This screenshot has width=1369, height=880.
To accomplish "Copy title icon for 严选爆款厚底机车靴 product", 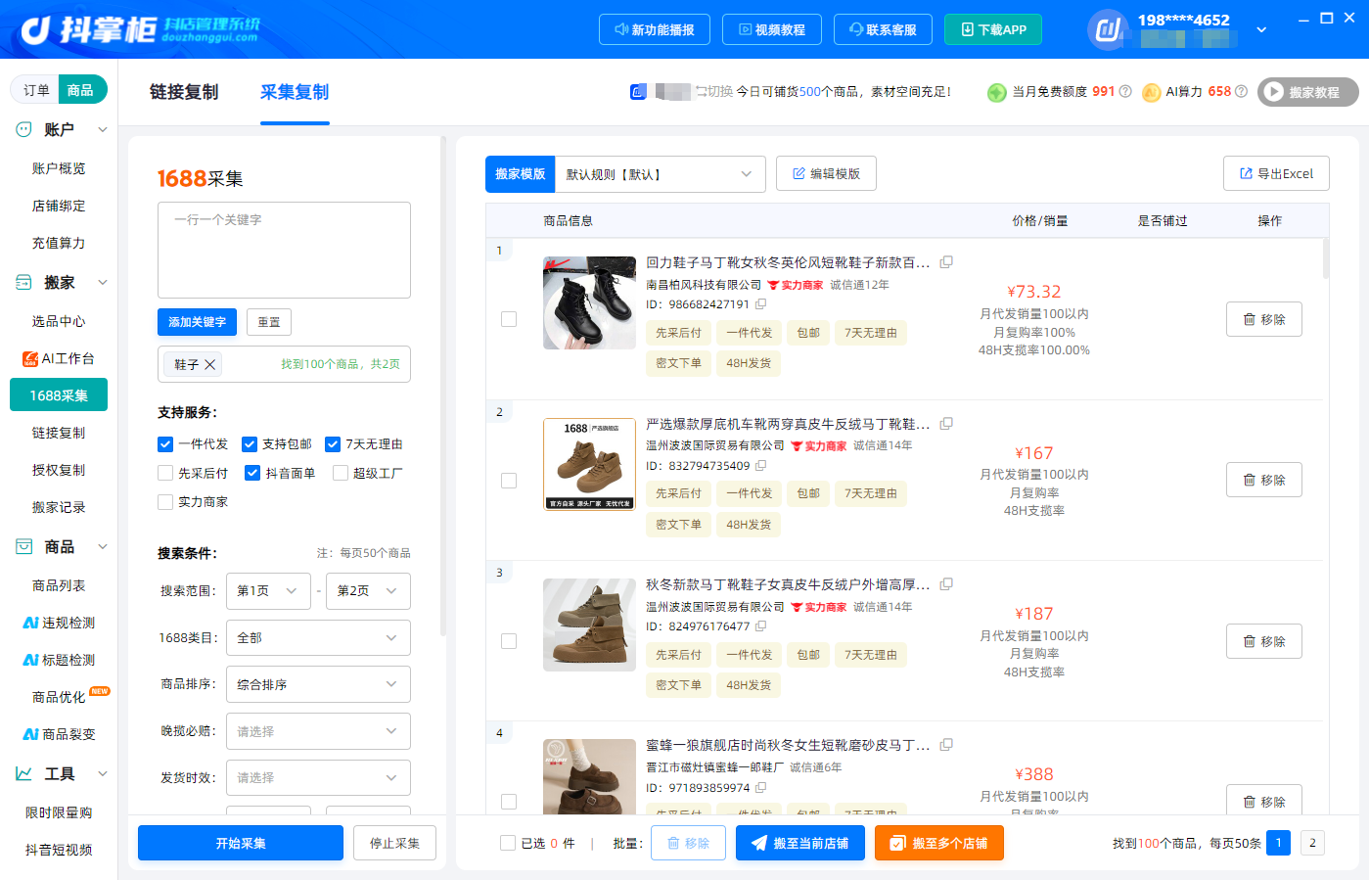I will 946,424.
